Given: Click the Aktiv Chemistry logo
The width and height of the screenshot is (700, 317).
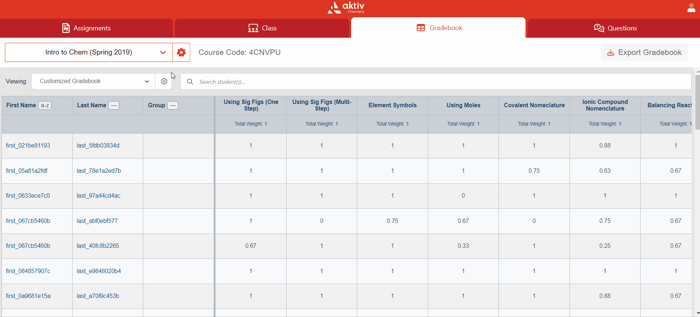Looking at the screenshot, I should [x=346, y=8].
